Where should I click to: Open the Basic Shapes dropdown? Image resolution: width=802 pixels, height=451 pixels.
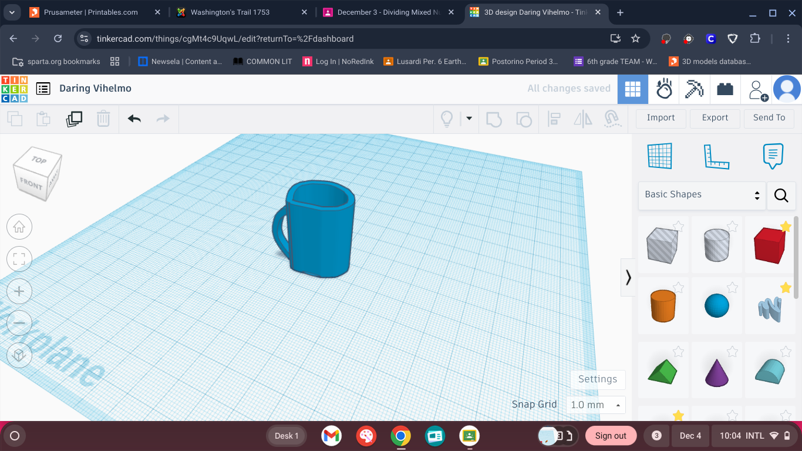[702, 195]
